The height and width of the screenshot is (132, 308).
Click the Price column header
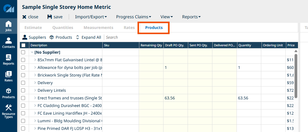click(x=292, y=45)
